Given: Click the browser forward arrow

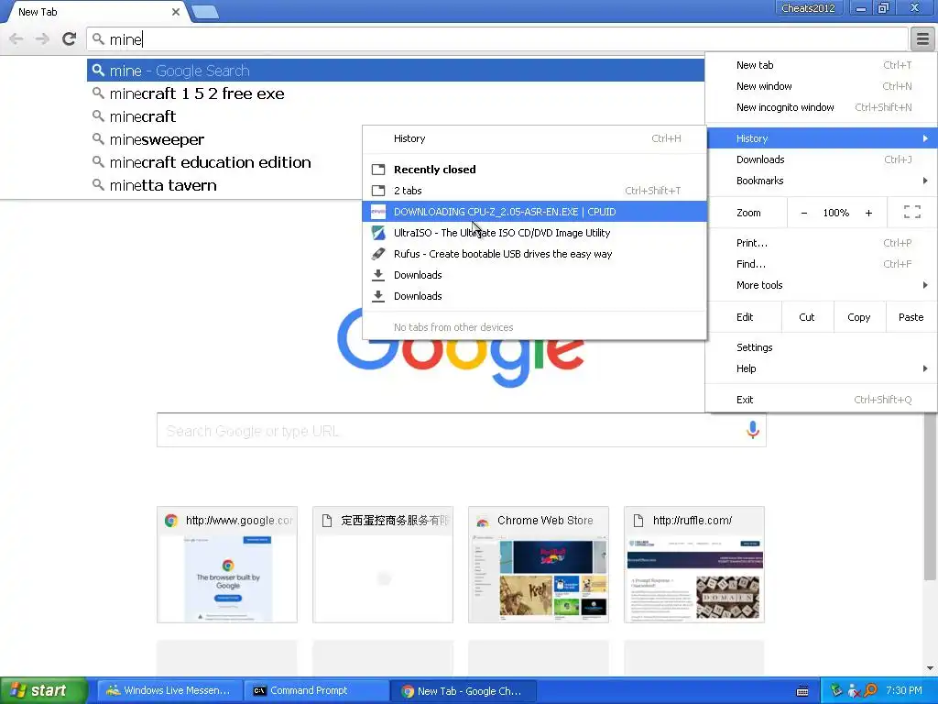Looking at the screenshot, I should [x=42, y=38].
